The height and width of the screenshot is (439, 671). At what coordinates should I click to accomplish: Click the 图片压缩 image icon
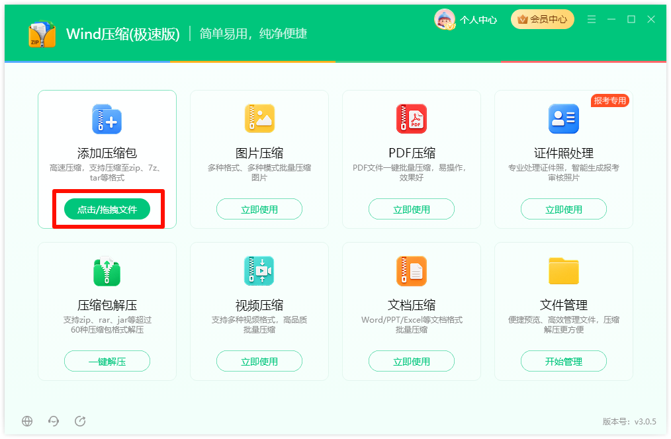coord(259,118)
